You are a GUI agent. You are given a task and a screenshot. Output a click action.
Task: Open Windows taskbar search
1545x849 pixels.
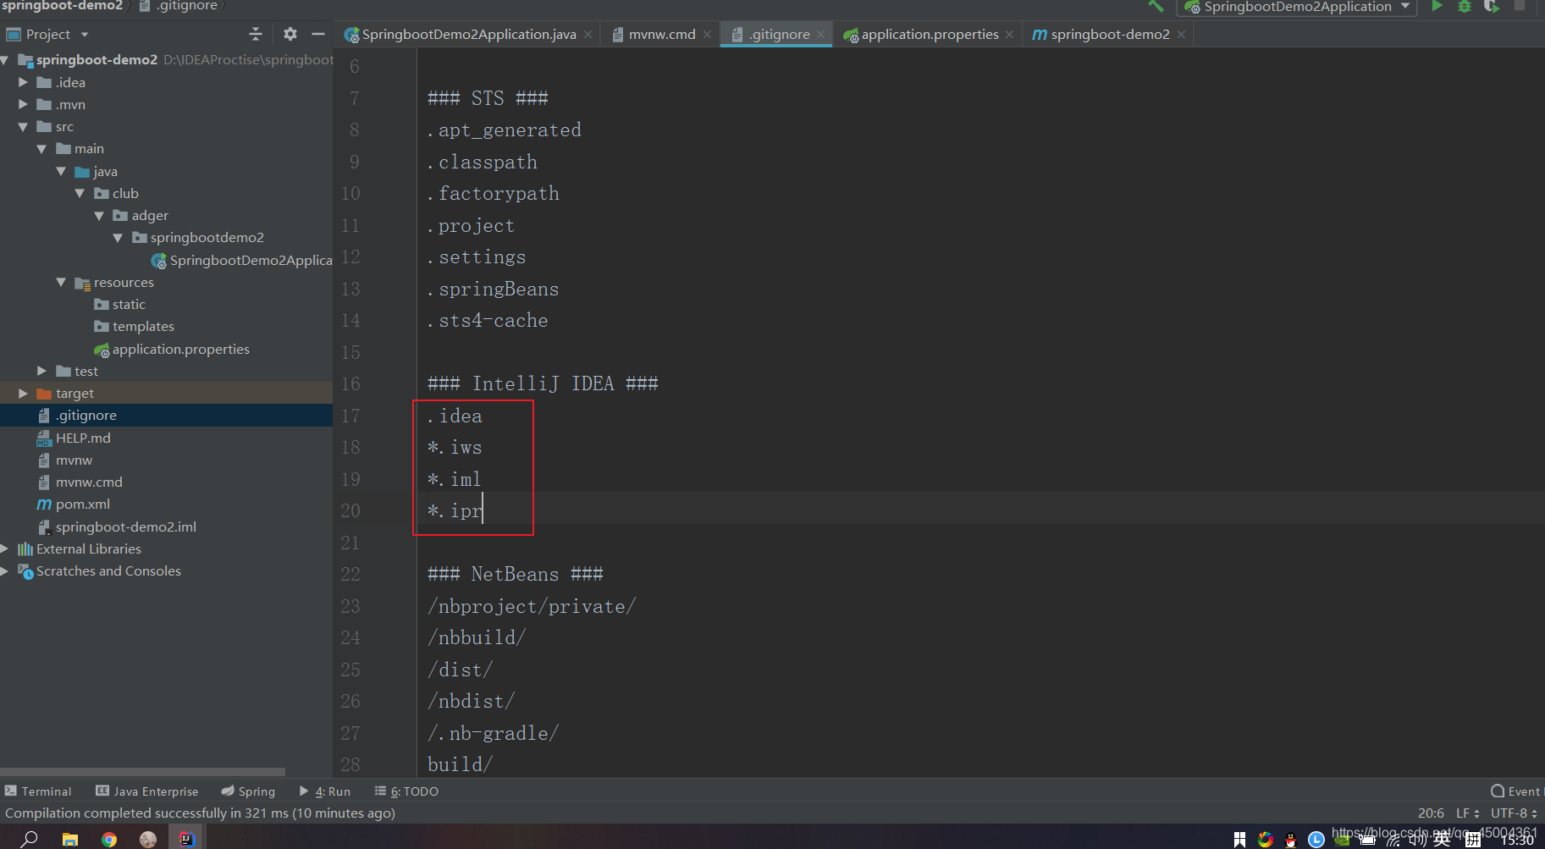tap(30, 839)
